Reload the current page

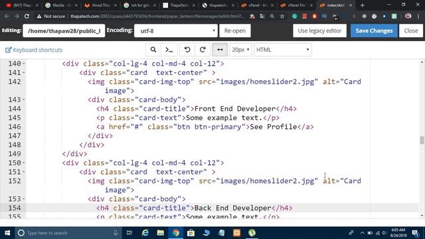click(27, 16)
